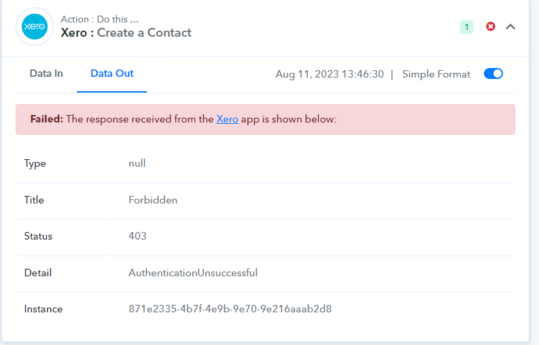Click the Forbidden title value

[x=153, y=200]
